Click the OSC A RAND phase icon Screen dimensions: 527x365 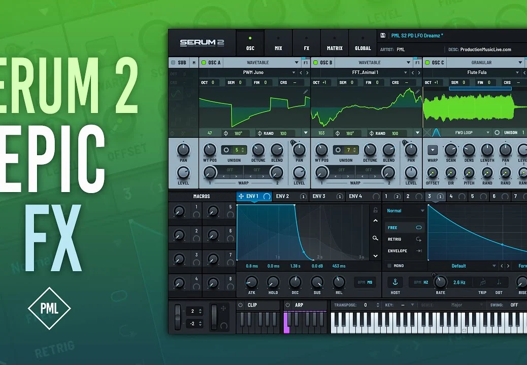coord(259,133)
